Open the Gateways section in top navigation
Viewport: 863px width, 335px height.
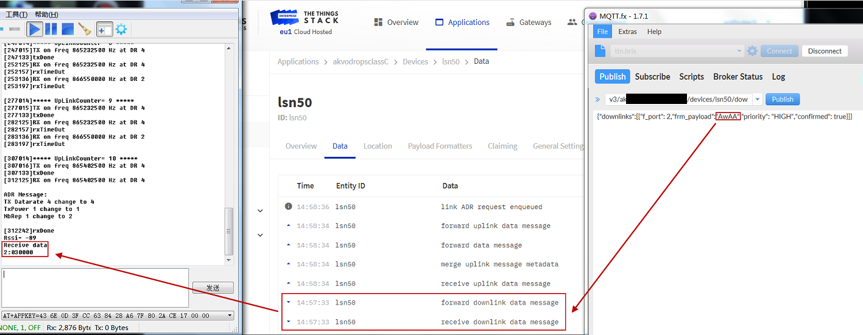click(529, 22)
